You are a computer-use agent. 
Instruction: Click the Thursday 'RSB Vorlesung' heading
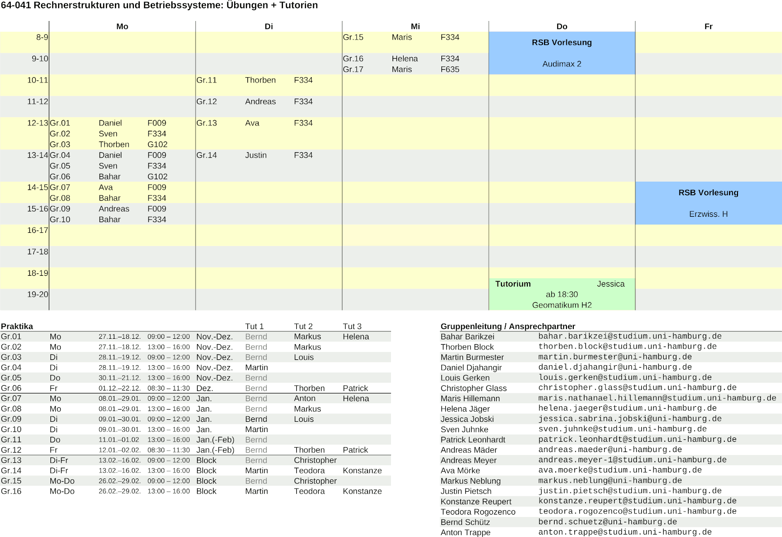562,42
